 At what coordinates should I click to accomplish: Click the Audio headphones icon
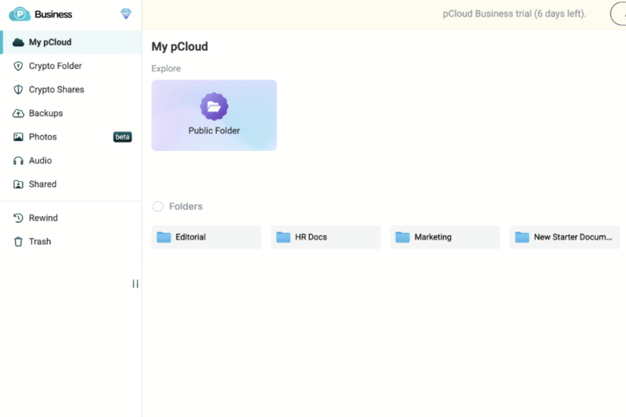(19, 161)
